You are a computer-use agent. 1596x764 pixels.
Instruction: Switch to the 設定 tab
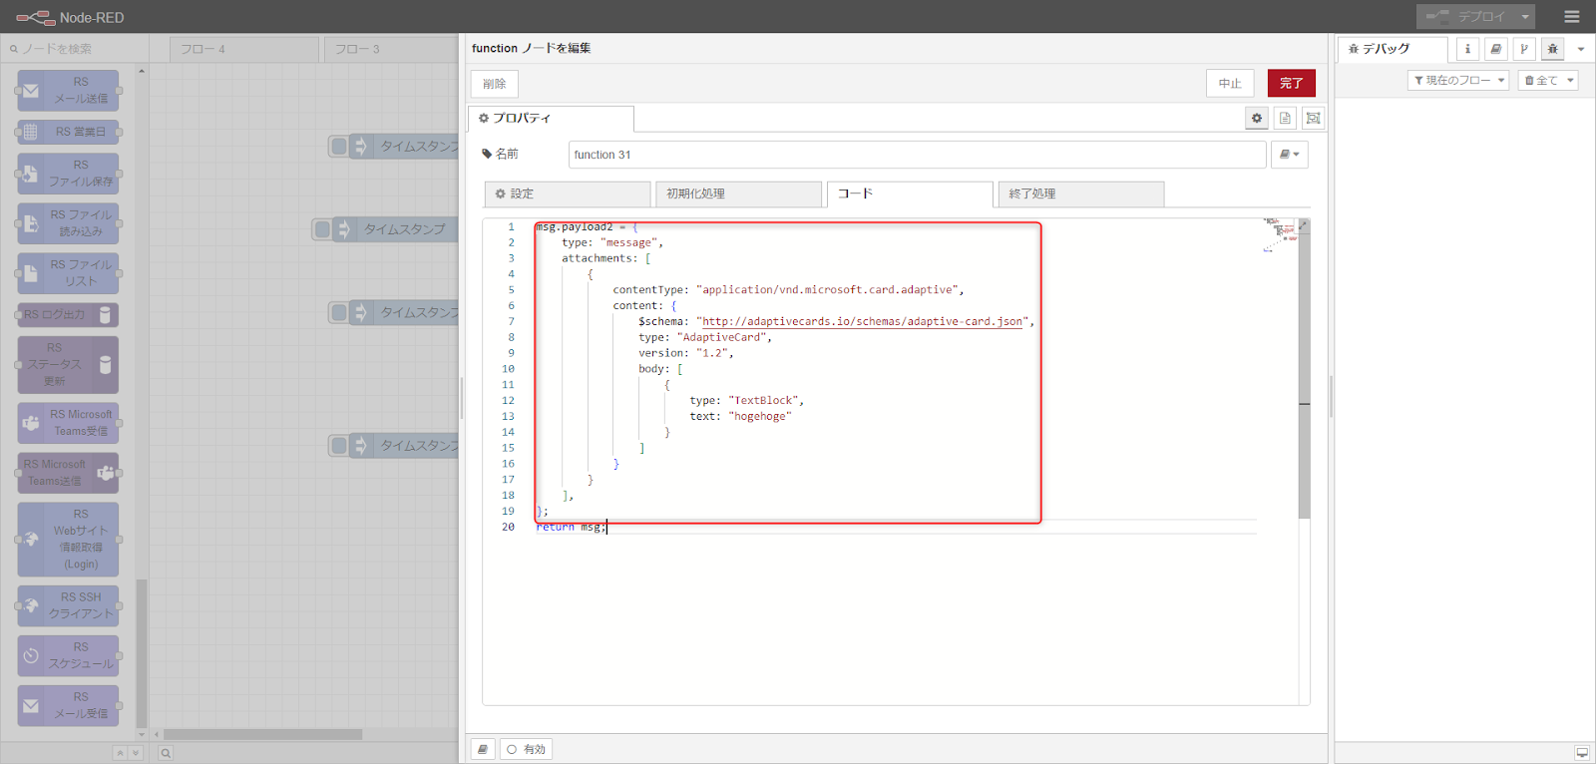pyautogui.click(x=568, y=193)
